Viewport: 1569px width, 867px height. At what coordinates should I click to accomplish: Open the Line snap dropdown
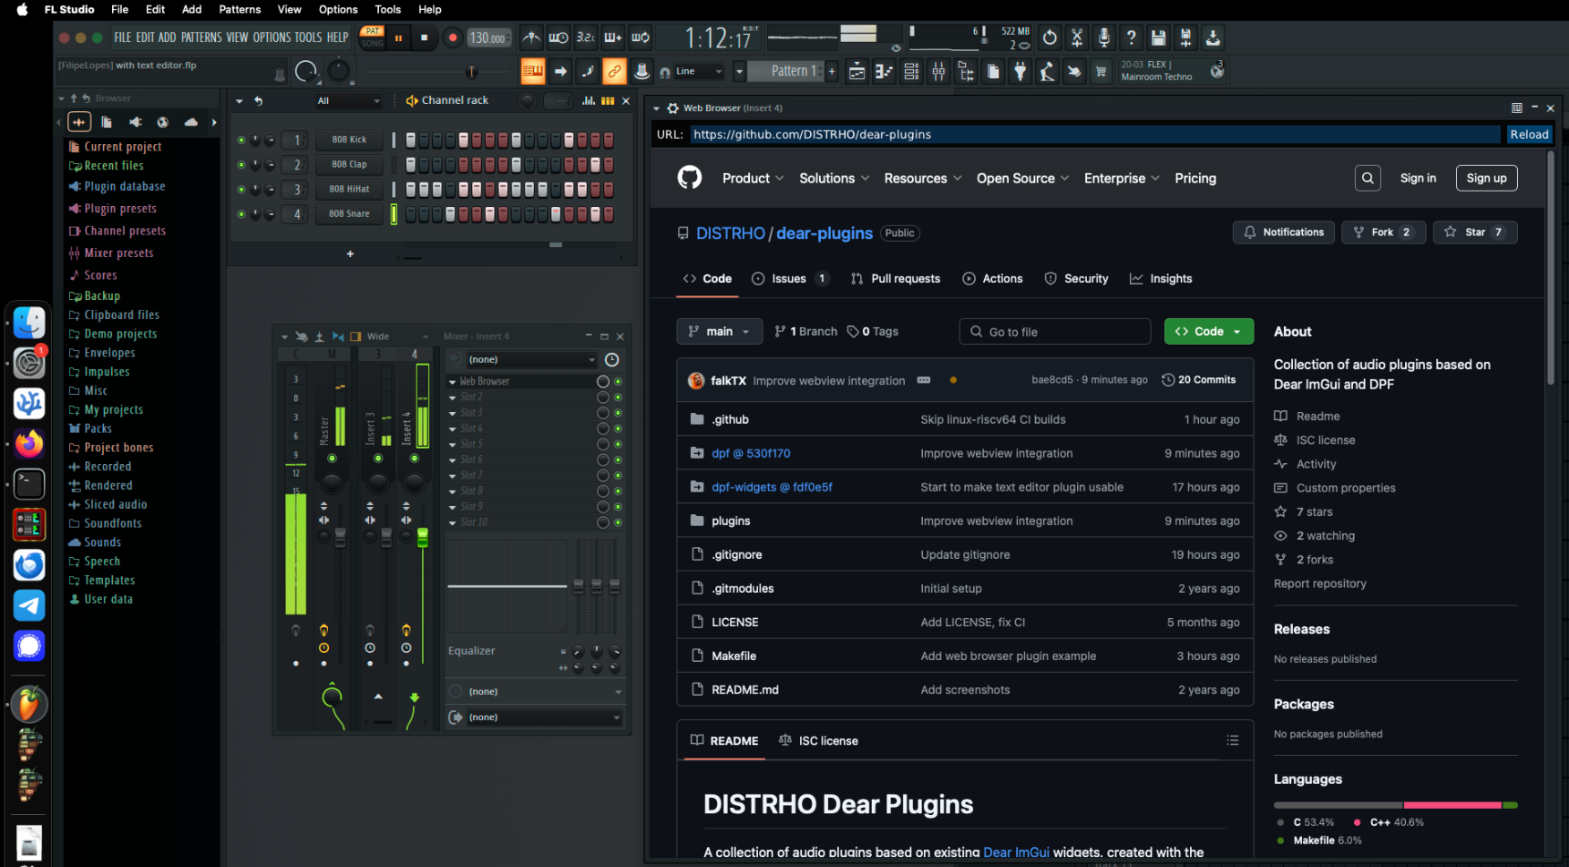point(699,71)
